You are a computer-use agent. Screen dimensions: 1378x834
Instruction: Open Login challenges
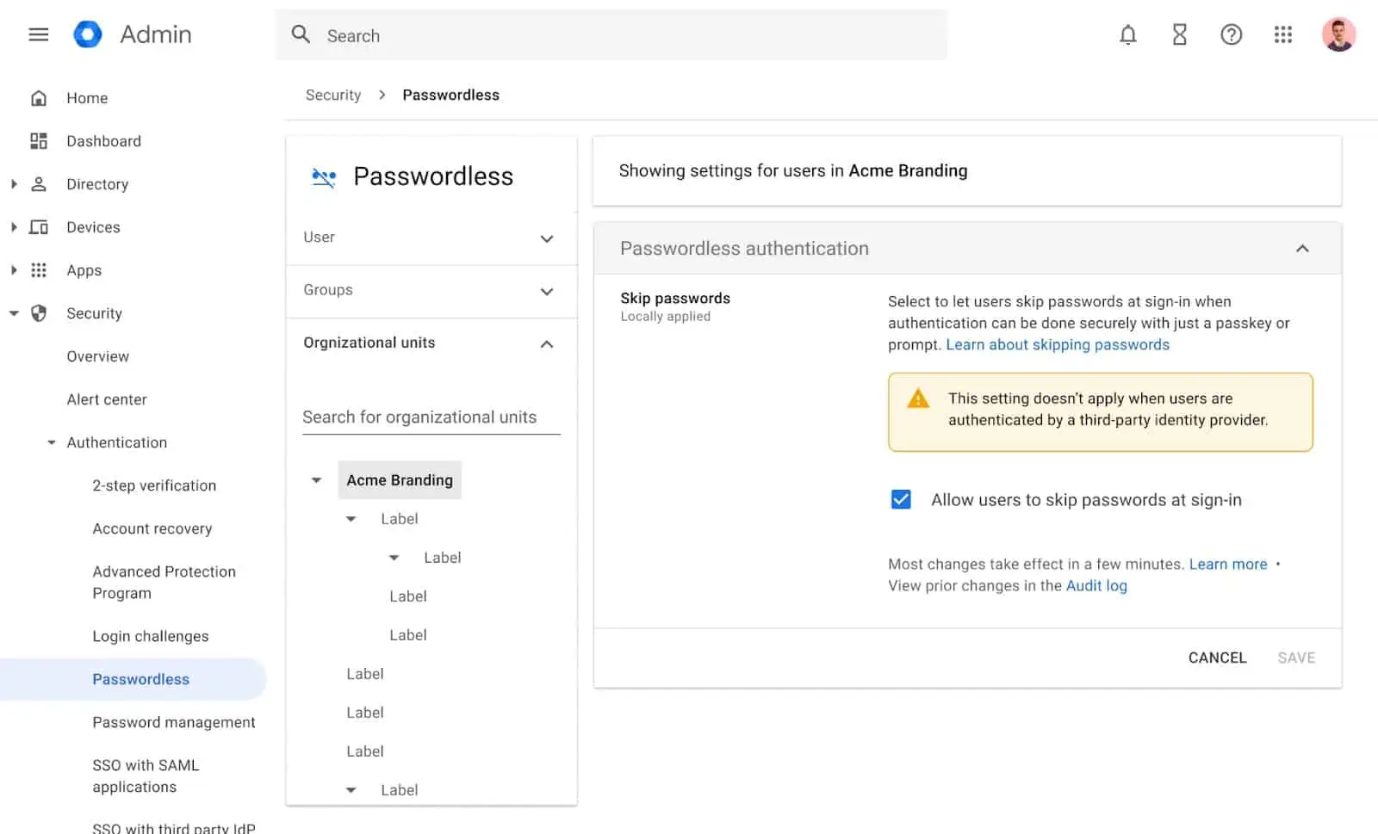pyautogui.click(x=151, y=636)
